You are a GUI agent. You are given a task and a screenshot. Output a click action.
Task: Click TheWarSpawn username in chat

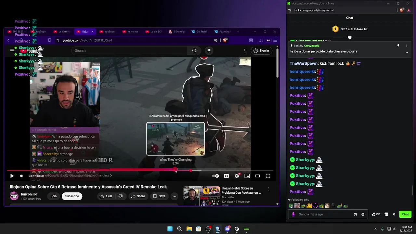coord(304,63)
